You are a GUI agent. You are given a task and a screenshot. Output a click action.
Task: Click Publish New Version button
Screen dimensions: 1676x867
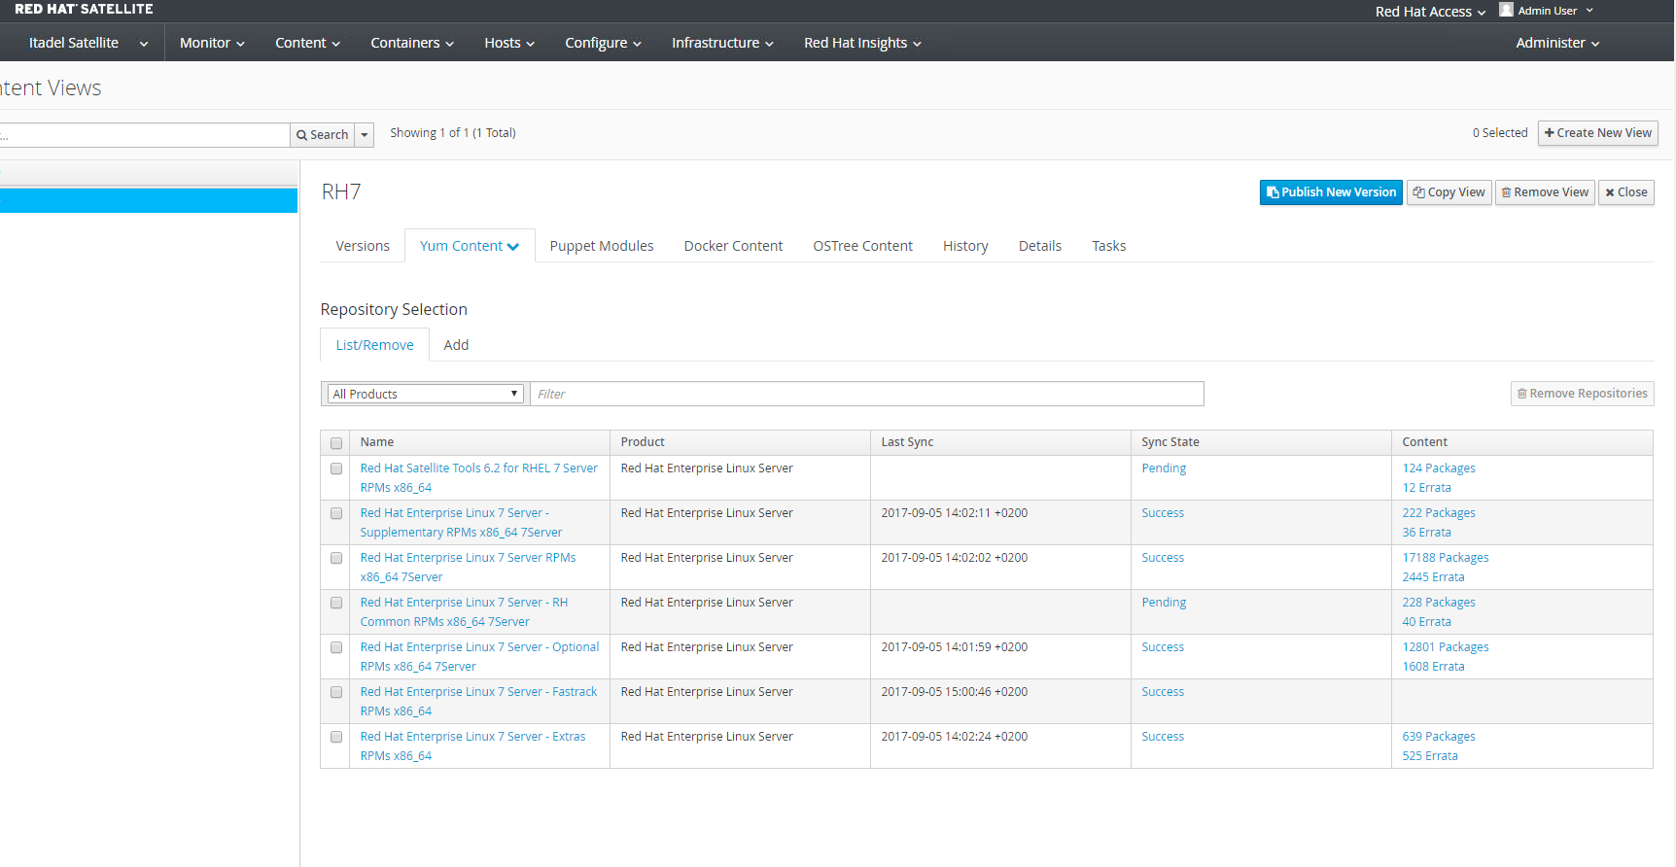click(1331, 192)
